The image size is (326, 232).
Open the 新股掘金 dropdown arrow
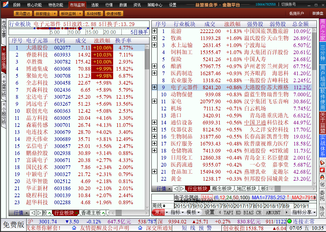pos(55,14)
